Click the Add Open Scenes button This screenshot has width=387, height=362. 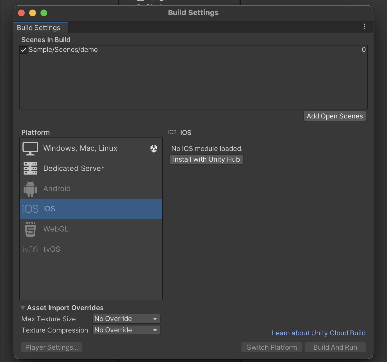click(334, 116)
